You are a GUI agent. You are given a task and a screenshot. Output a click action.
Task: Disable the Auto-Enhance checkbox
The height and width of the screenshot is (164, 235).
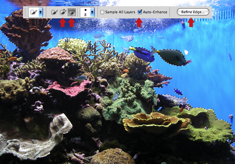click(140, 12)
